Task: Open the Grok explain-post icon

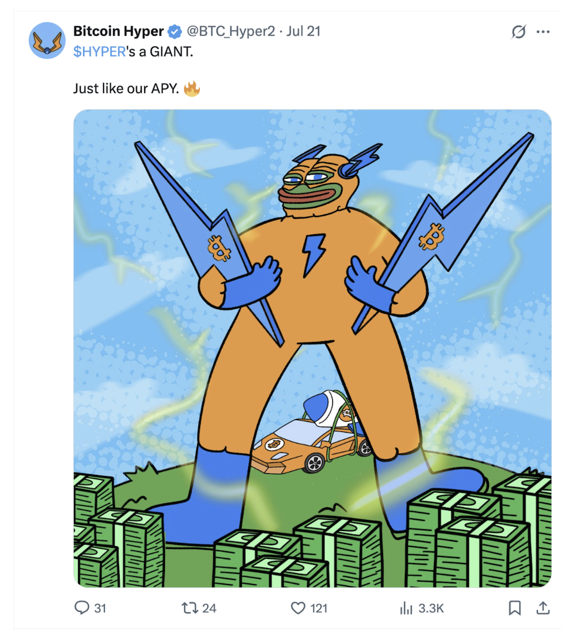Action: point(518,32)
